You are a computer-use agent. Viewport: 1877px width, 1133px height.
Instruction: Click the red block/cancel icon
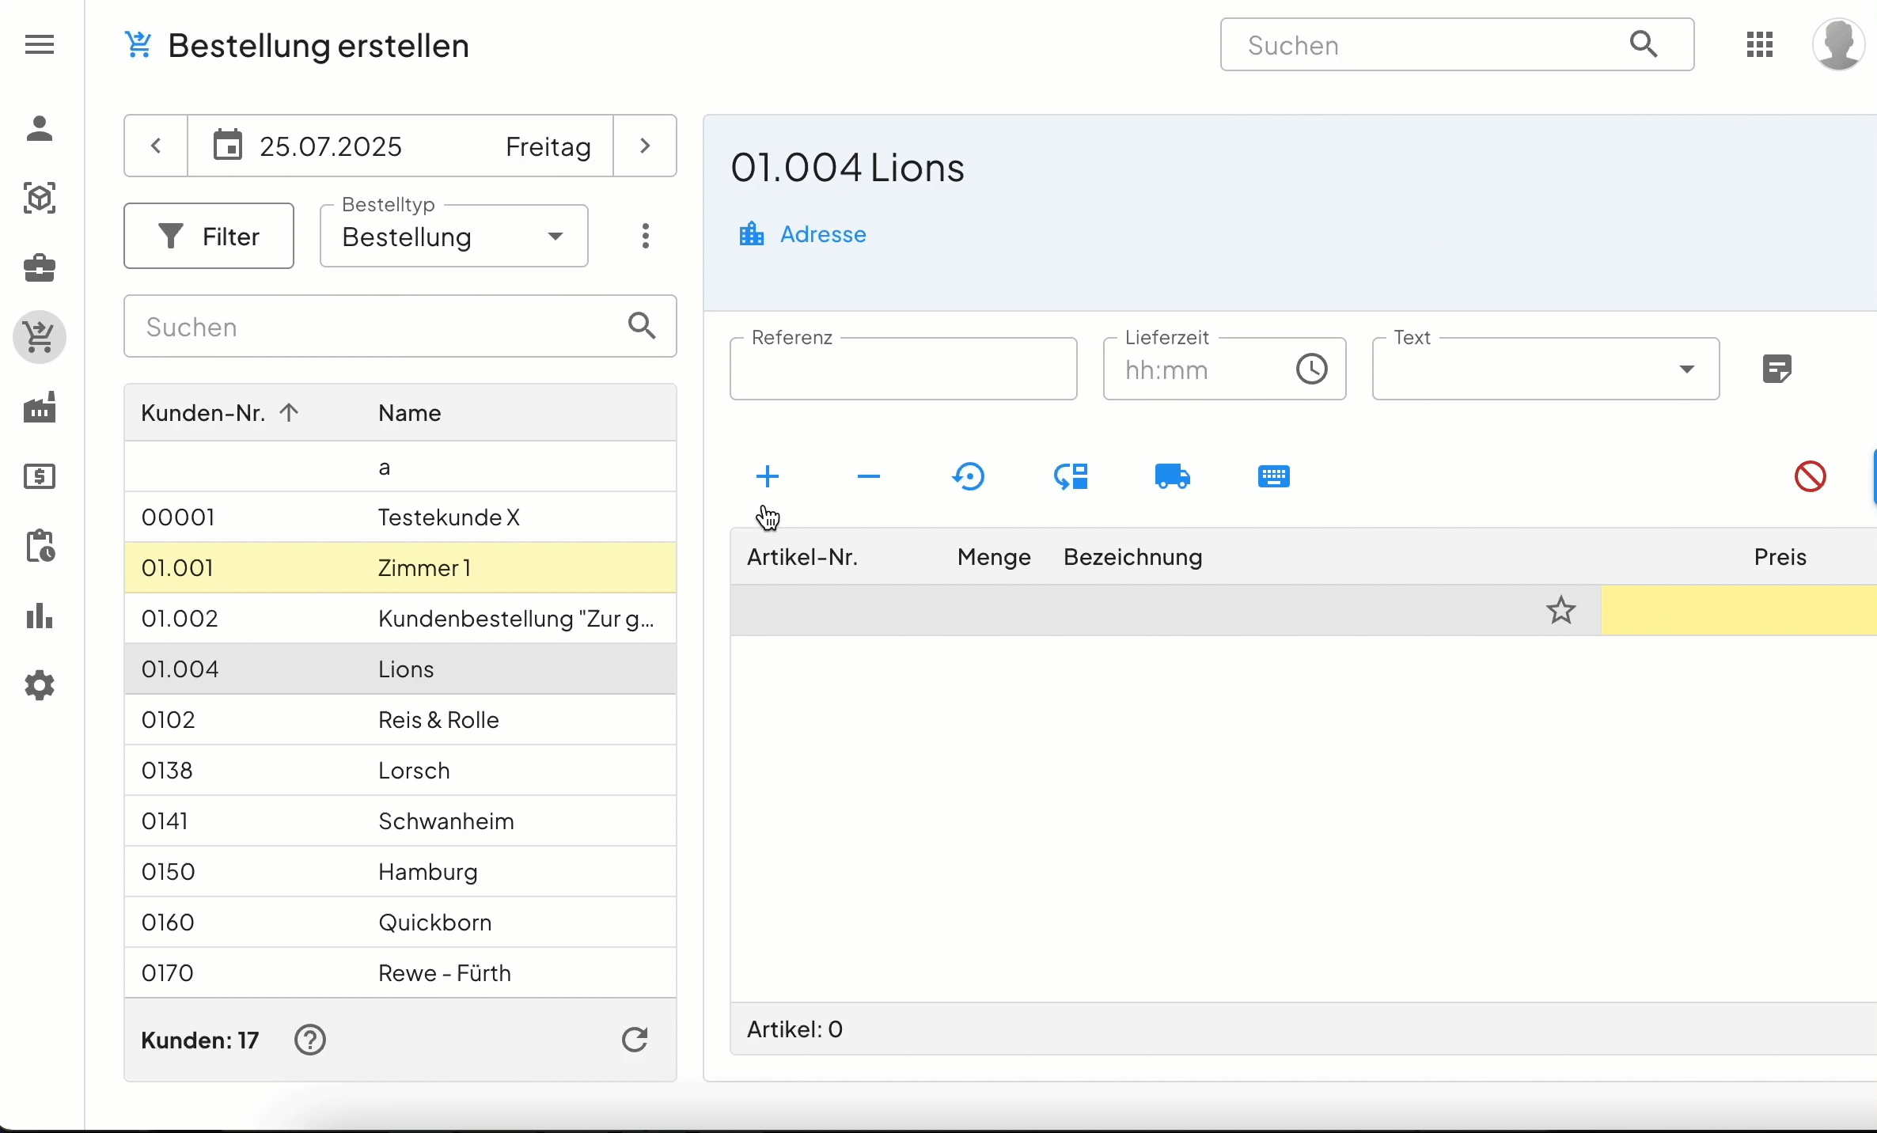pyautogui.click(x=1810, y=476)
